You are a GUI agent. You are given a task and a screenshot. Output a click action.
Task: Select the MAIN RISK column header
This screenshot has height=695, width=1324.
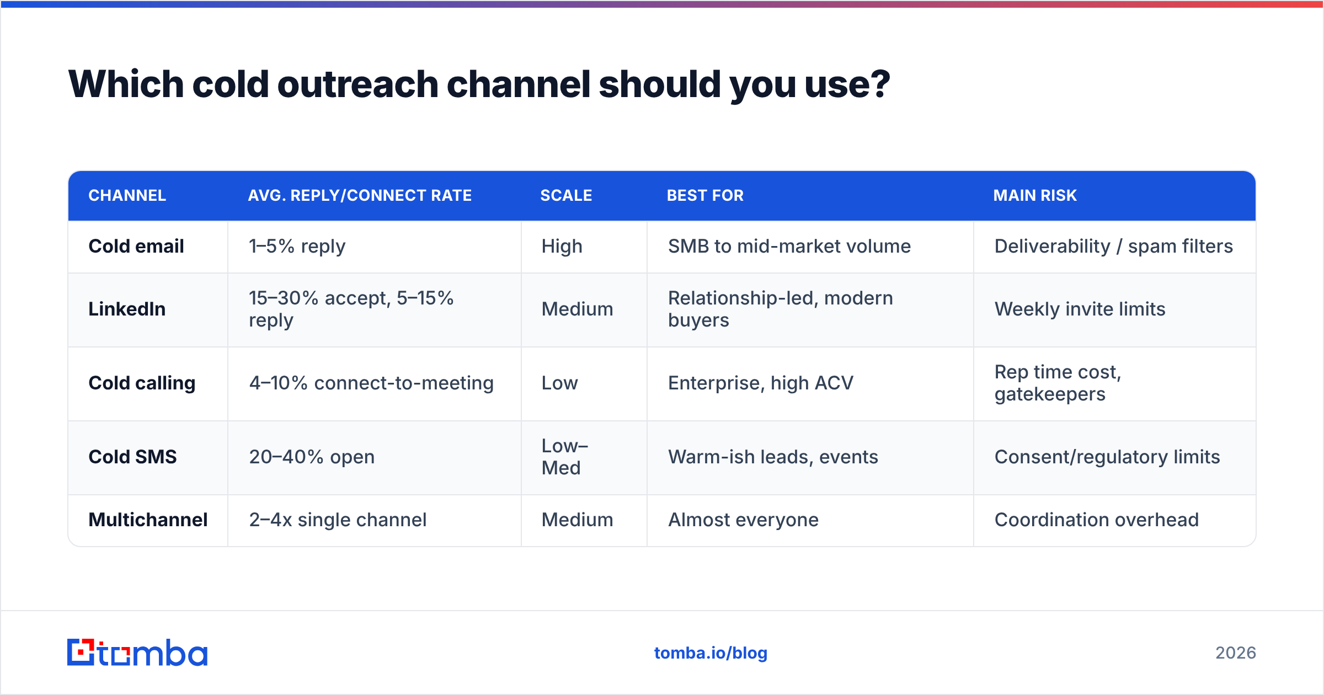1035,195
